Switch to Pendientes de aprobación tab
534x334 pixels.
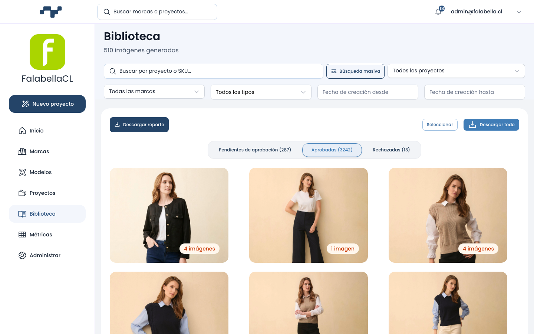255,150
